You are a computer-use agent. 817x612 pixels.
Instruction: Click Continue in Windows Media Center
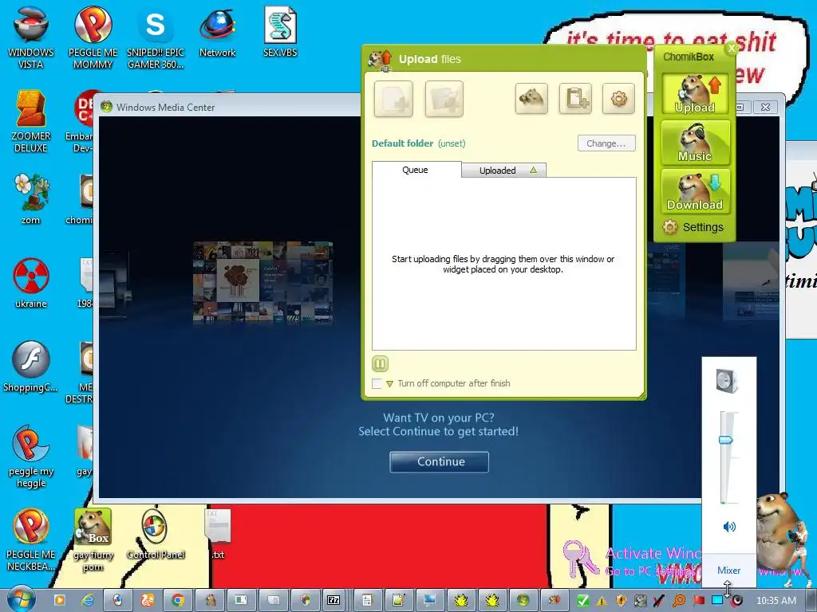tap(440, 461)
